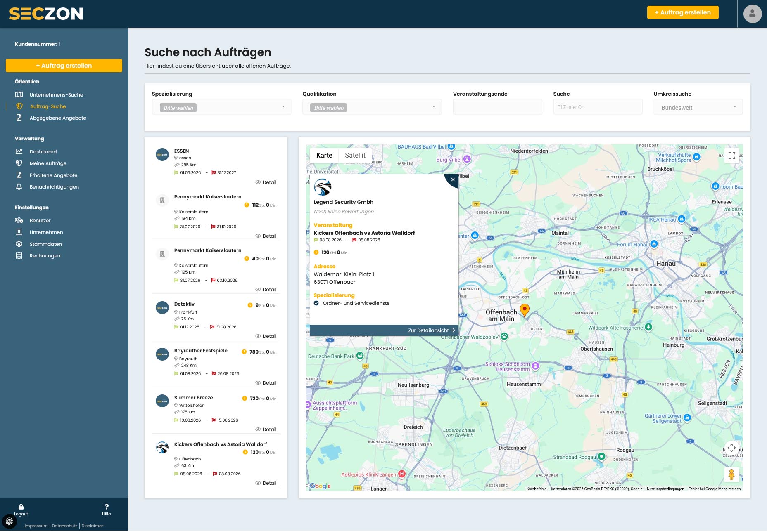
Task: Open Erhaltene Angebote
Action: (x=53, y=175)
